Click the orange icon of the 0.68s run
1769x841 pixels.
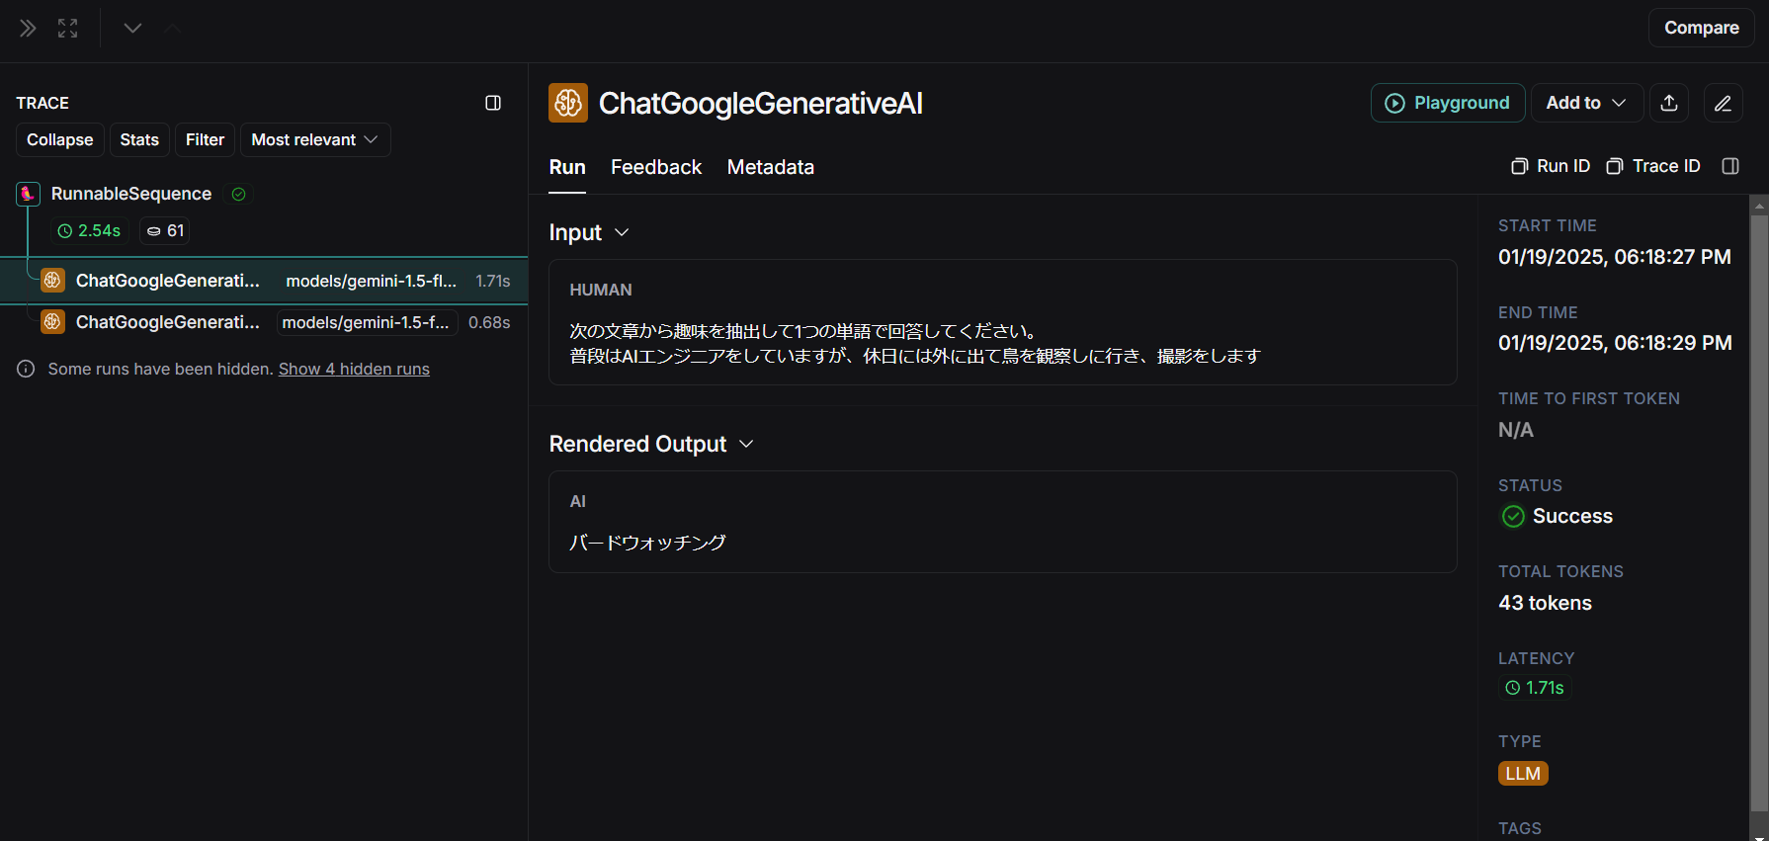coord(52,322)
